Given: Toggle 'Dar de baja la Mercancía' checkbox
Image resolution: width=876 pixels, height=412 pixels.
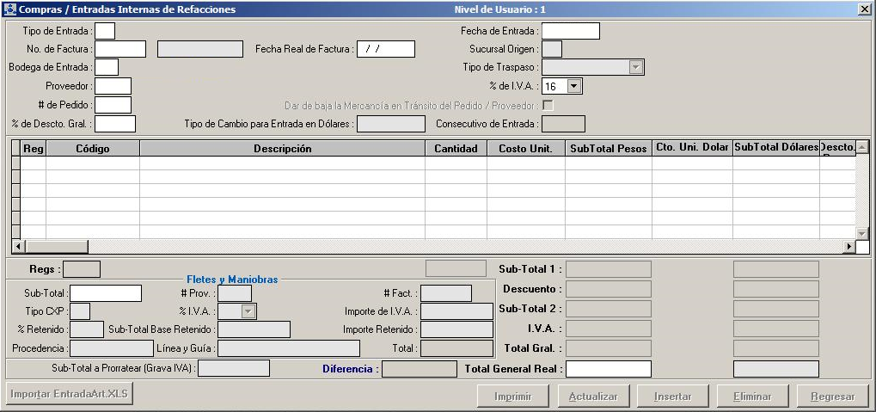Looking at the screenshot, I should pos(548,106).
